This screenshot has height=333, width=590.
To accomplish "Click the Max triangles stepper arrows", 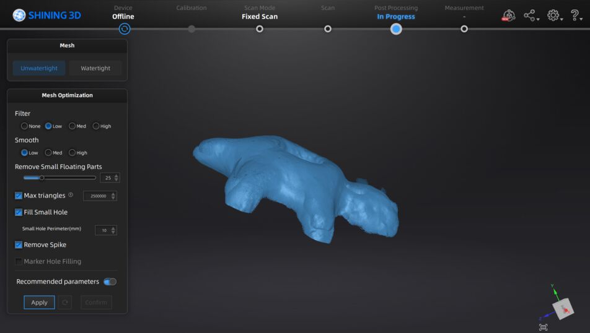I will point(113,196).
